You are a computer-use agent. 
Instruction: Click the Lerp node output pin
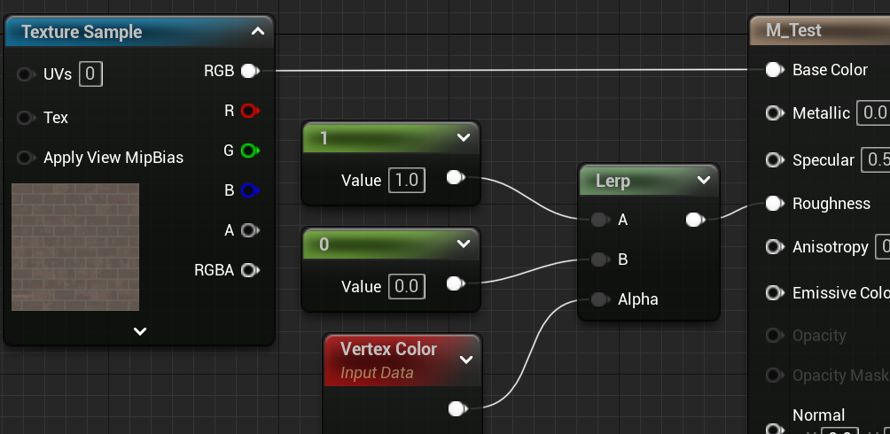click(695, 220)
